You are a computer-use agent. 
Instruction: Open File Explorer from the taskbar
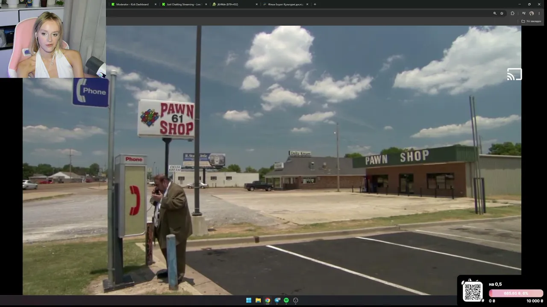click(258, 300)
